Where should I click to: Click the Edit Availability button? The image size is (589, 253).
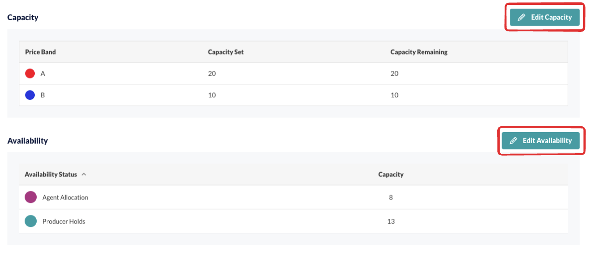click(x=540, y=141)
